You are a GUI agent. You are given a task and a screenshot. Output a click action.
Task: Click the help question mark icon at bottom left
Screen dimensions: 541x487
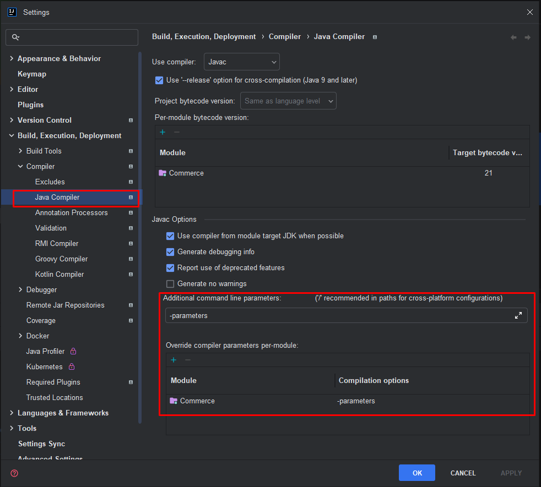(14, 473)
